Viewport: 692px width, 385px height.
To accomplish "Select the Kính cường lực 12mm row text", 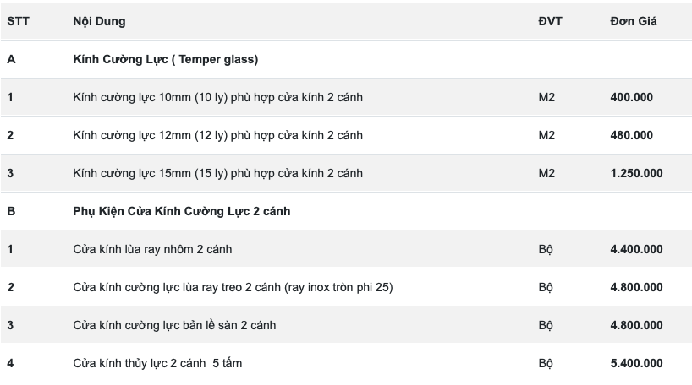I will [217, 135].
